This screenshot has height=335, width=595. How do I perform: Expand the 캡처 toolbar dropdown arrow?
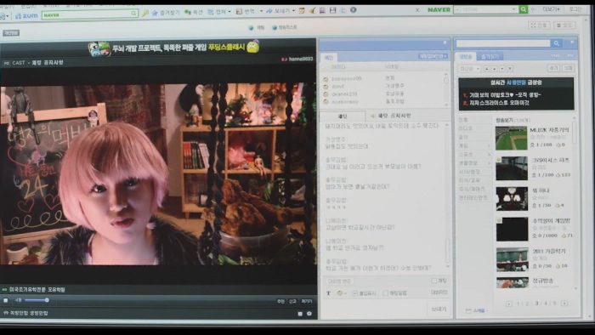coord(229,12)
